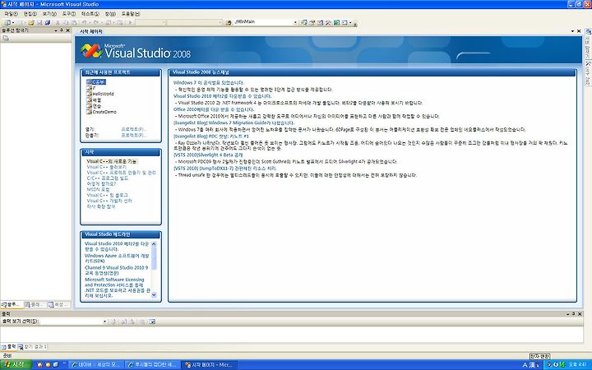
Task: Click the language bar A input mode icon
Action: [525, 365]
